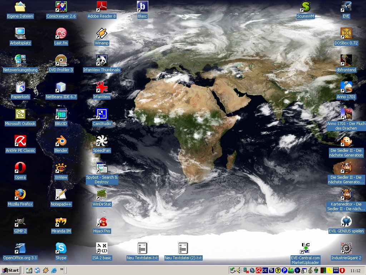Open the Papierkorb recycle bin
Image resolution: width=366 pixels, height=275 pixels.
click(x=20, y=87)
